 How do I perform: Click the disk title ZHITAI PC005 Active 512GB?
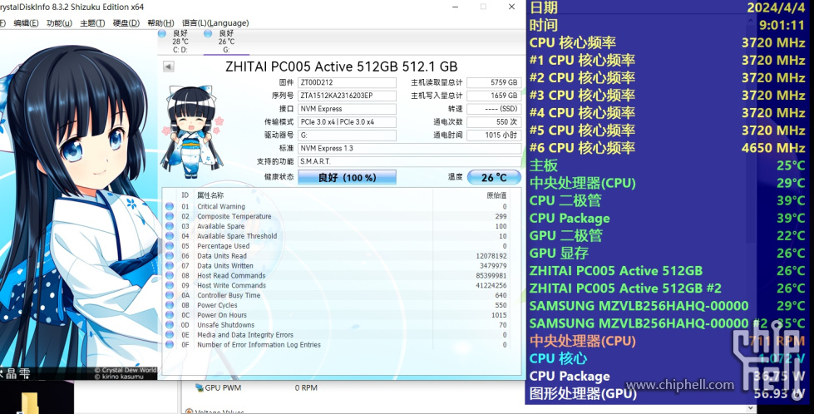[x=342, y=67]
